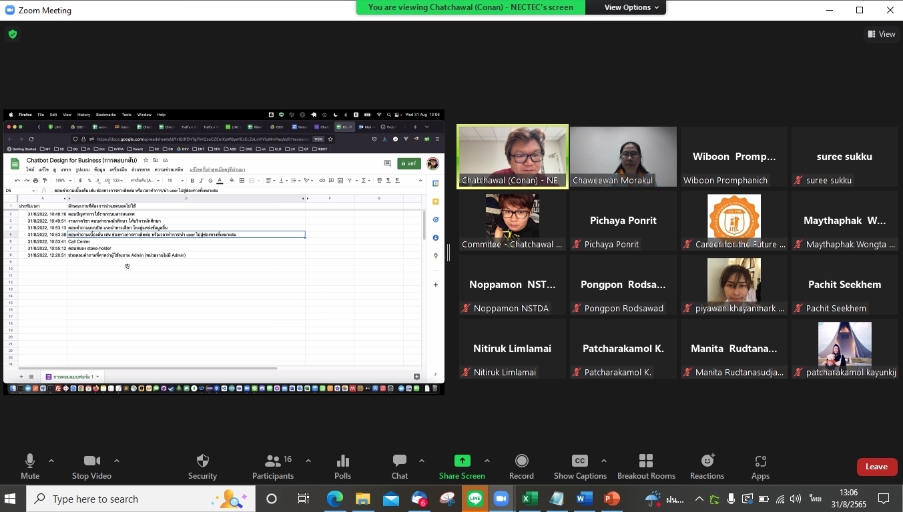This screenshot has width=903, height=512.
Task: Open Breakout Rooms
Action: tap(645, 466)
